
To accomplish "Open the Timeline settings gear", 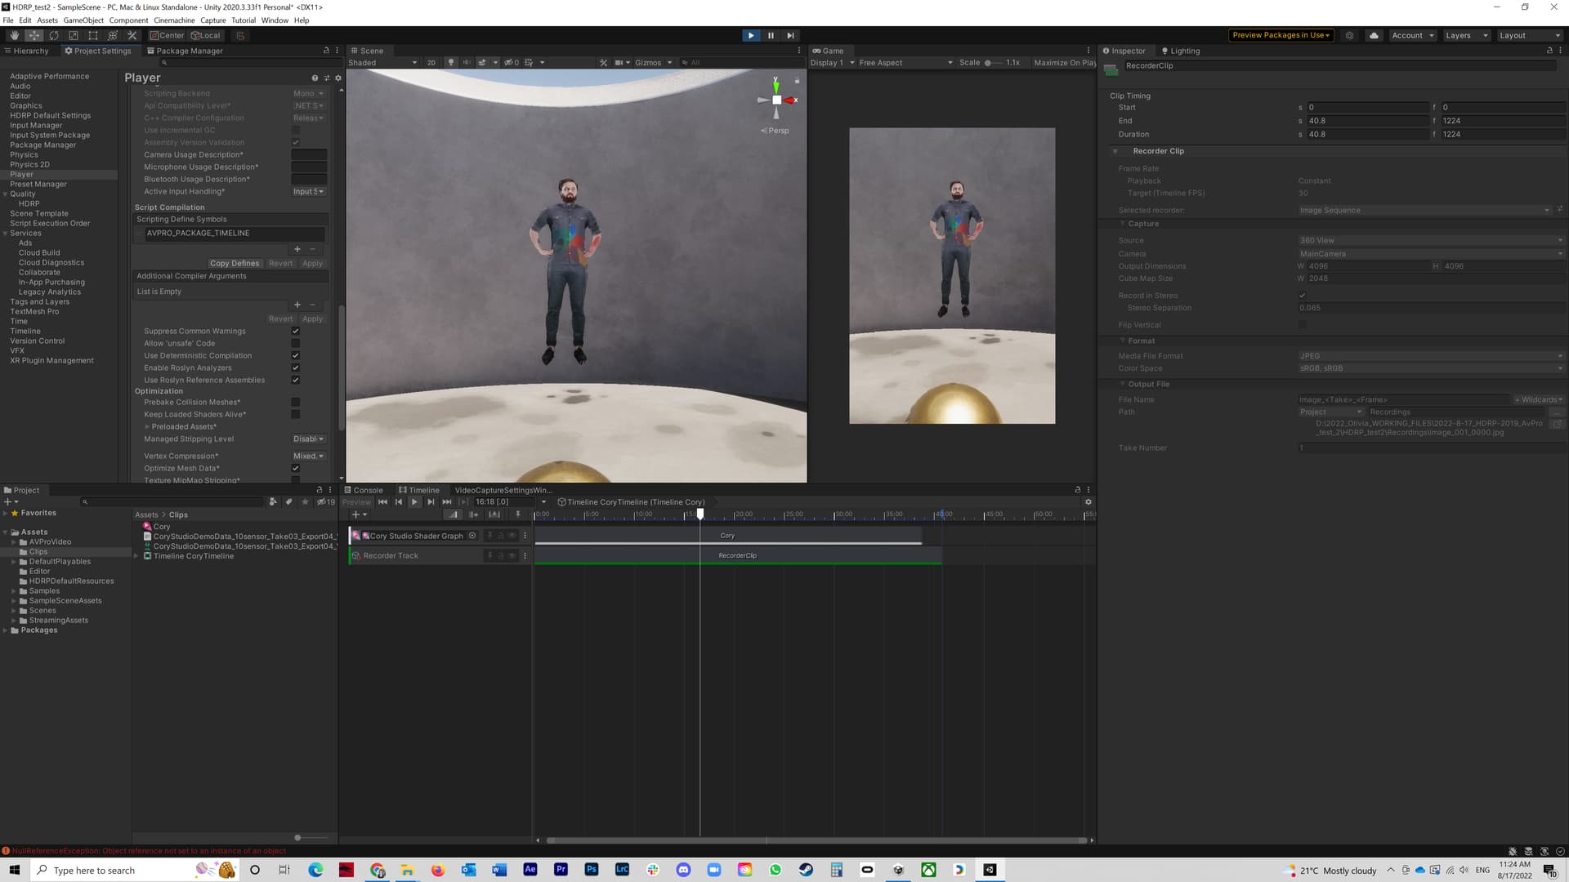I will tap(1088, 502).
